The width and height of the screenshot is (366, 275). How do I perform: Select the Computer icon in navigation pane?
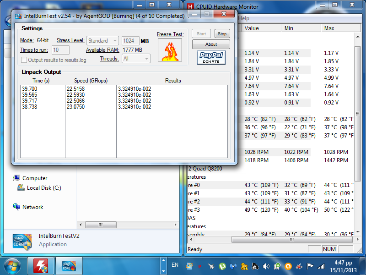[x=16, y=178]
